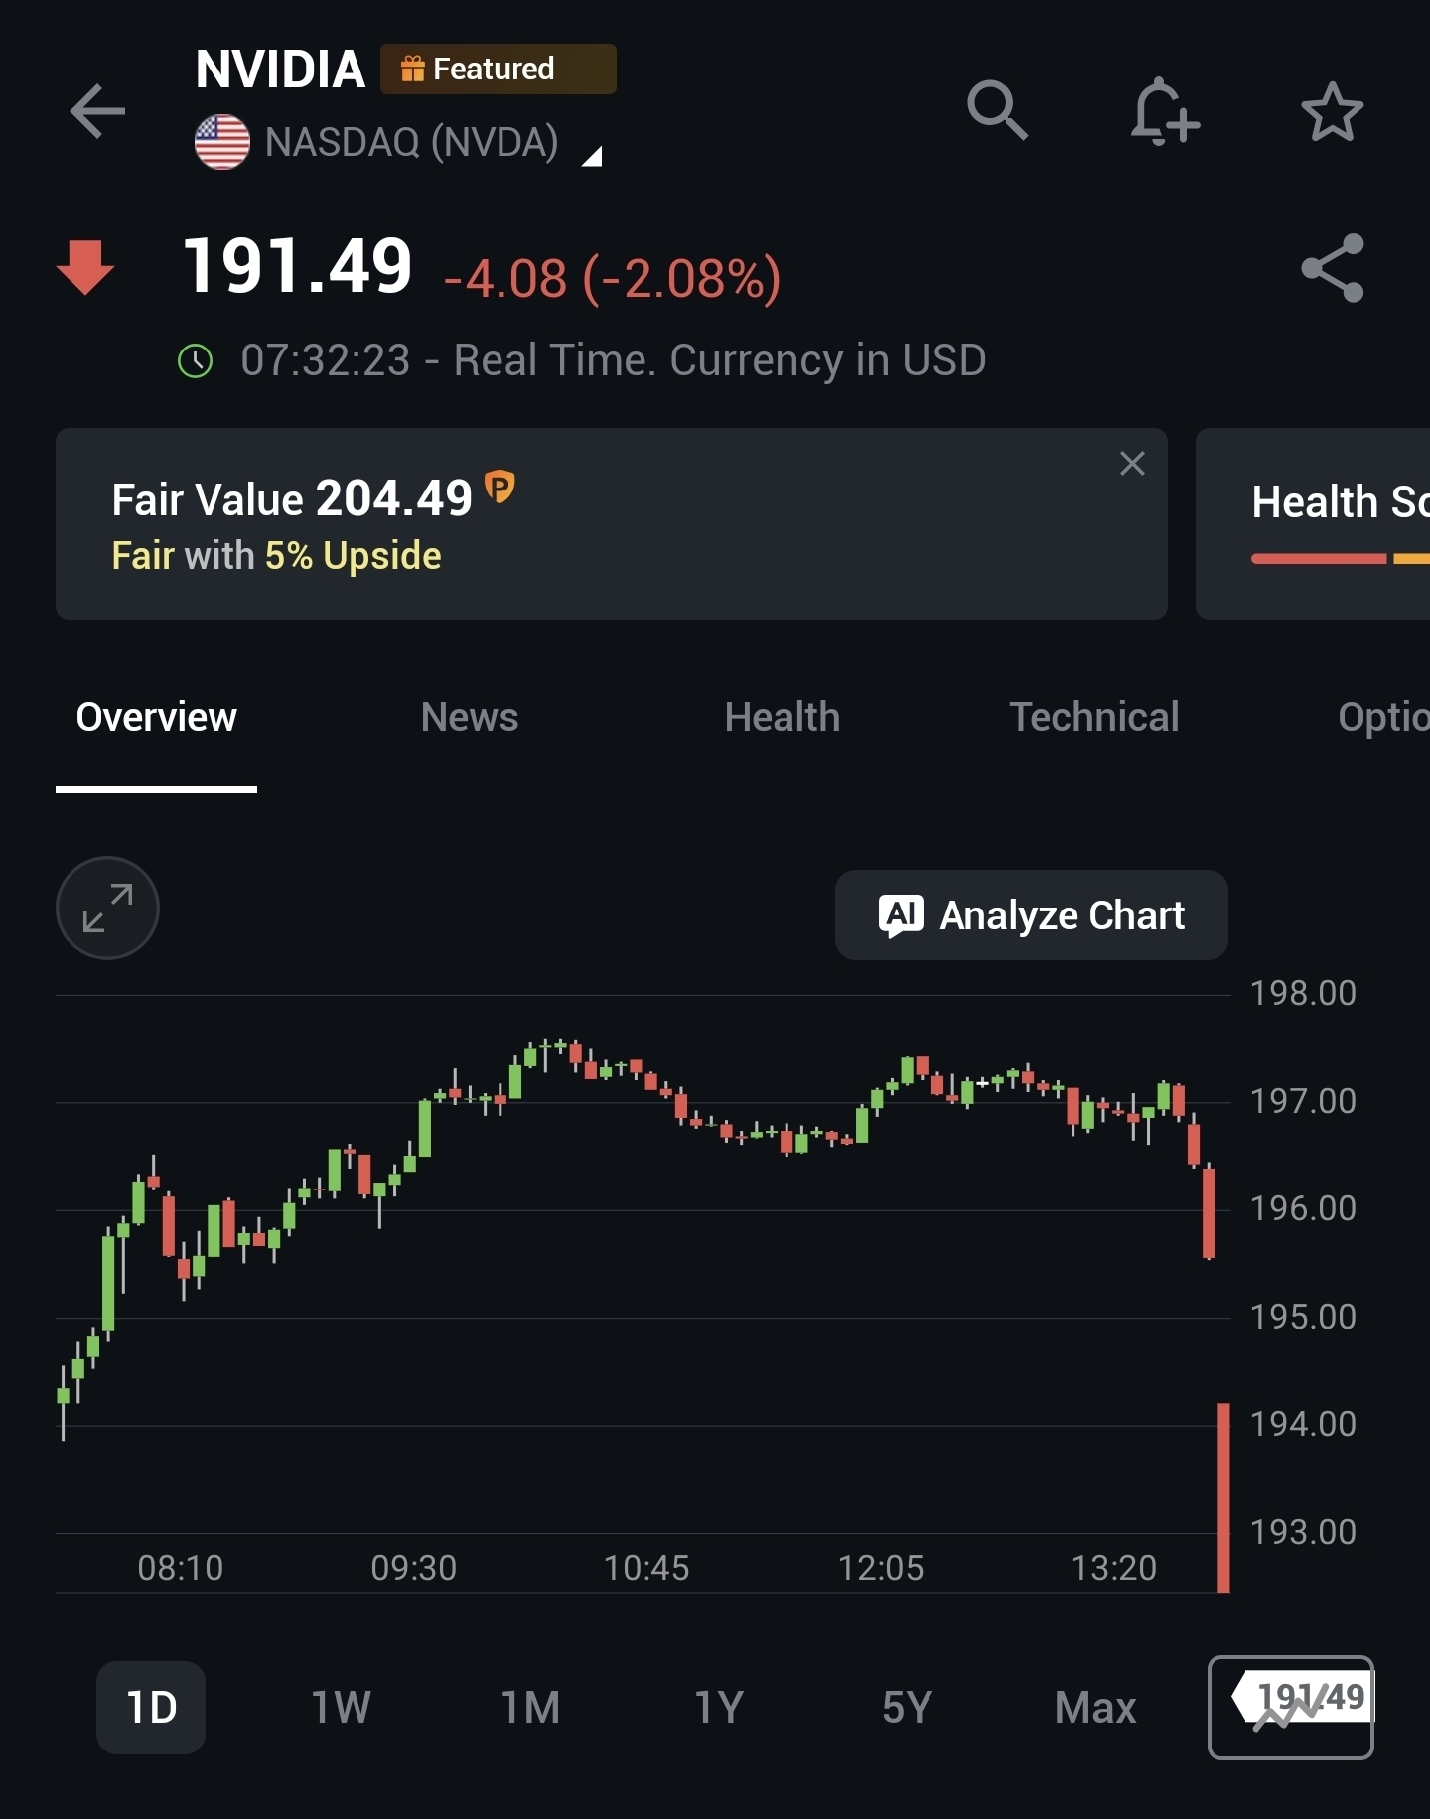This screenshot has width=1430, height=1819.
Task: Open the Health tab
Action: [782, 717]
